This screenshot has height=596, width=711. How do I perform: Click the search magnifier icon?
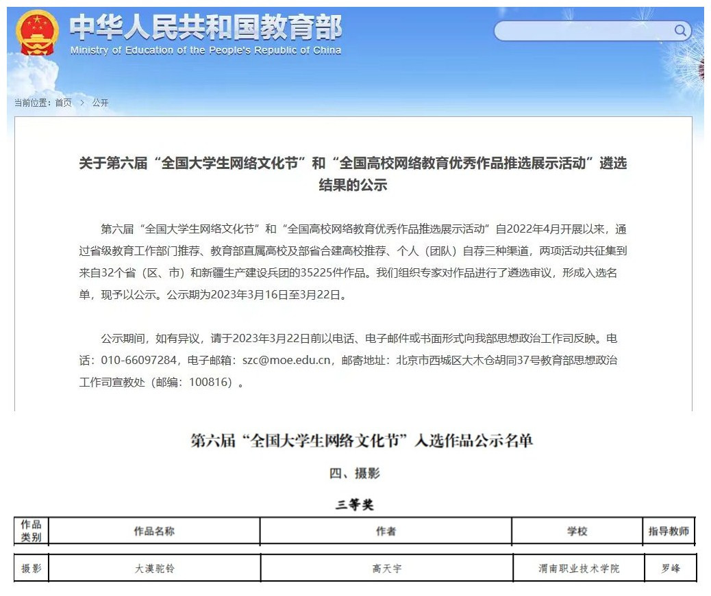click(x=680, y=30)
